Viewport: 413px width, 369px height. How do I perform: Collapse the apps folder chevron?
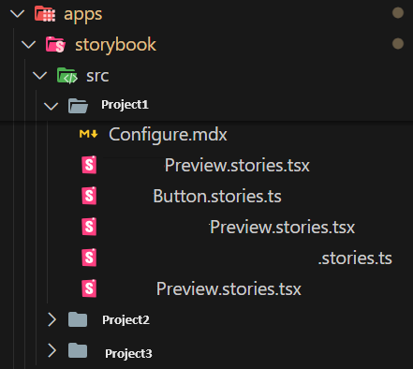(17, 14)
